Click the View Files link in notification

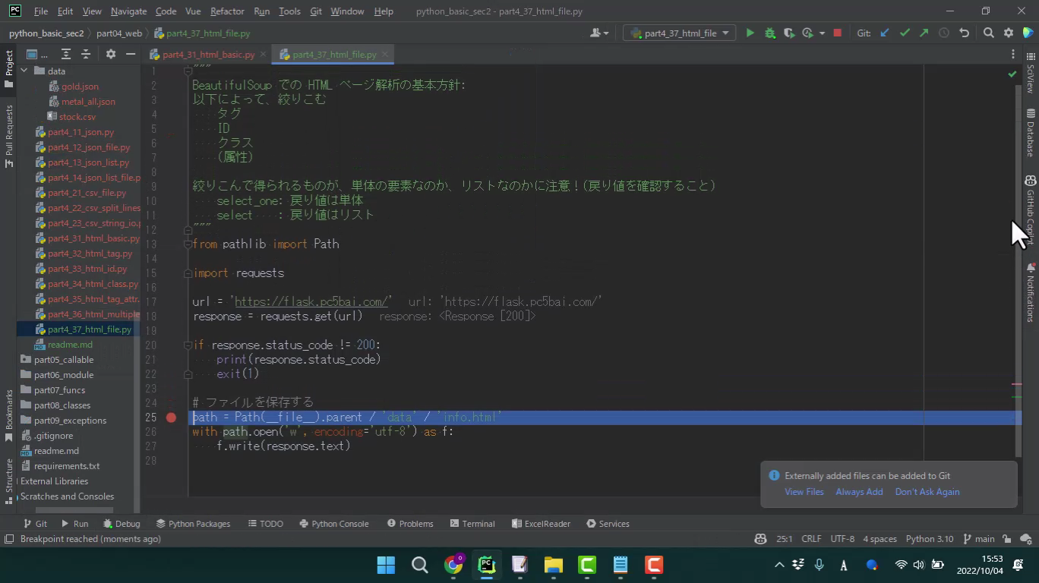804,492
